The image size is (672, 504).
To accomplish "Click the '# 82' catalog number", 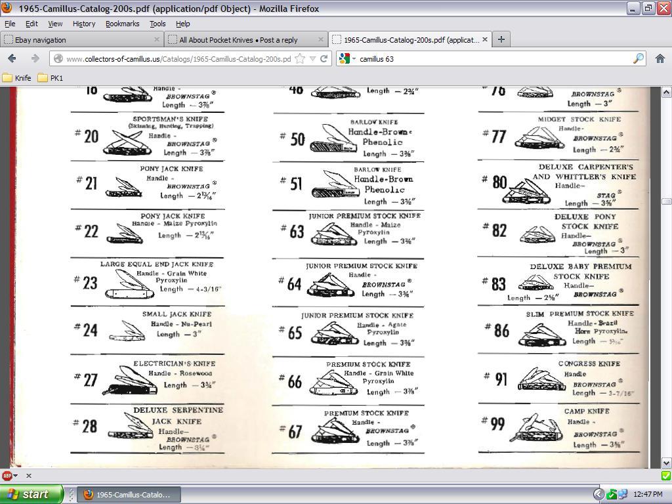I will [495, 230].
